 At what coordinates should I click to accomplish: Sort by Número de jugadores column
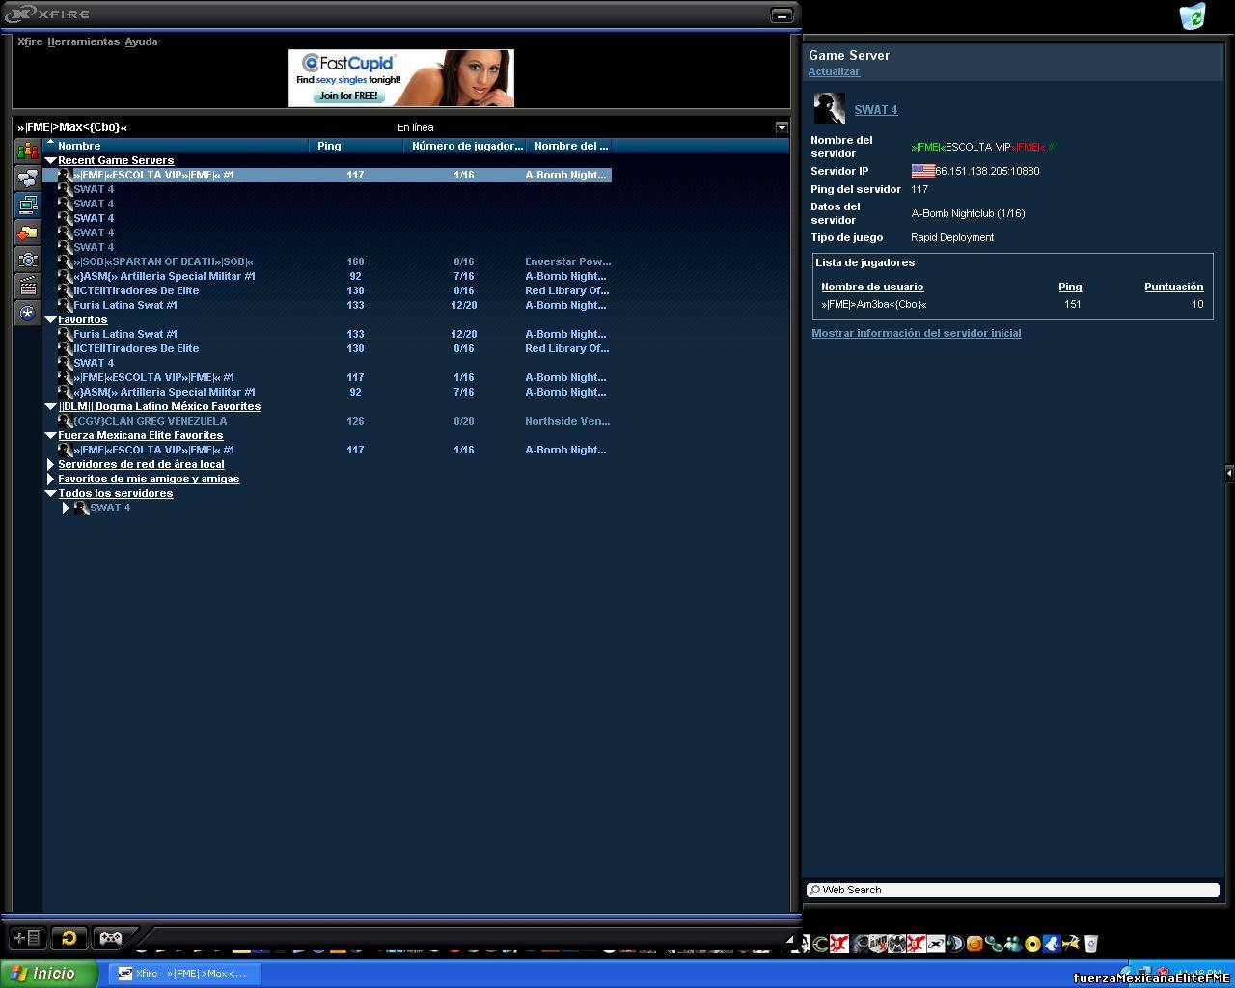tap(465, 146)
